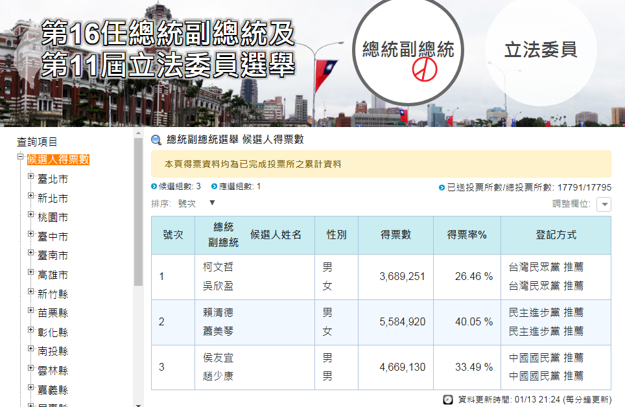625x407 pixels.
Task: Click the 得票率% column header
Action: 467,235
